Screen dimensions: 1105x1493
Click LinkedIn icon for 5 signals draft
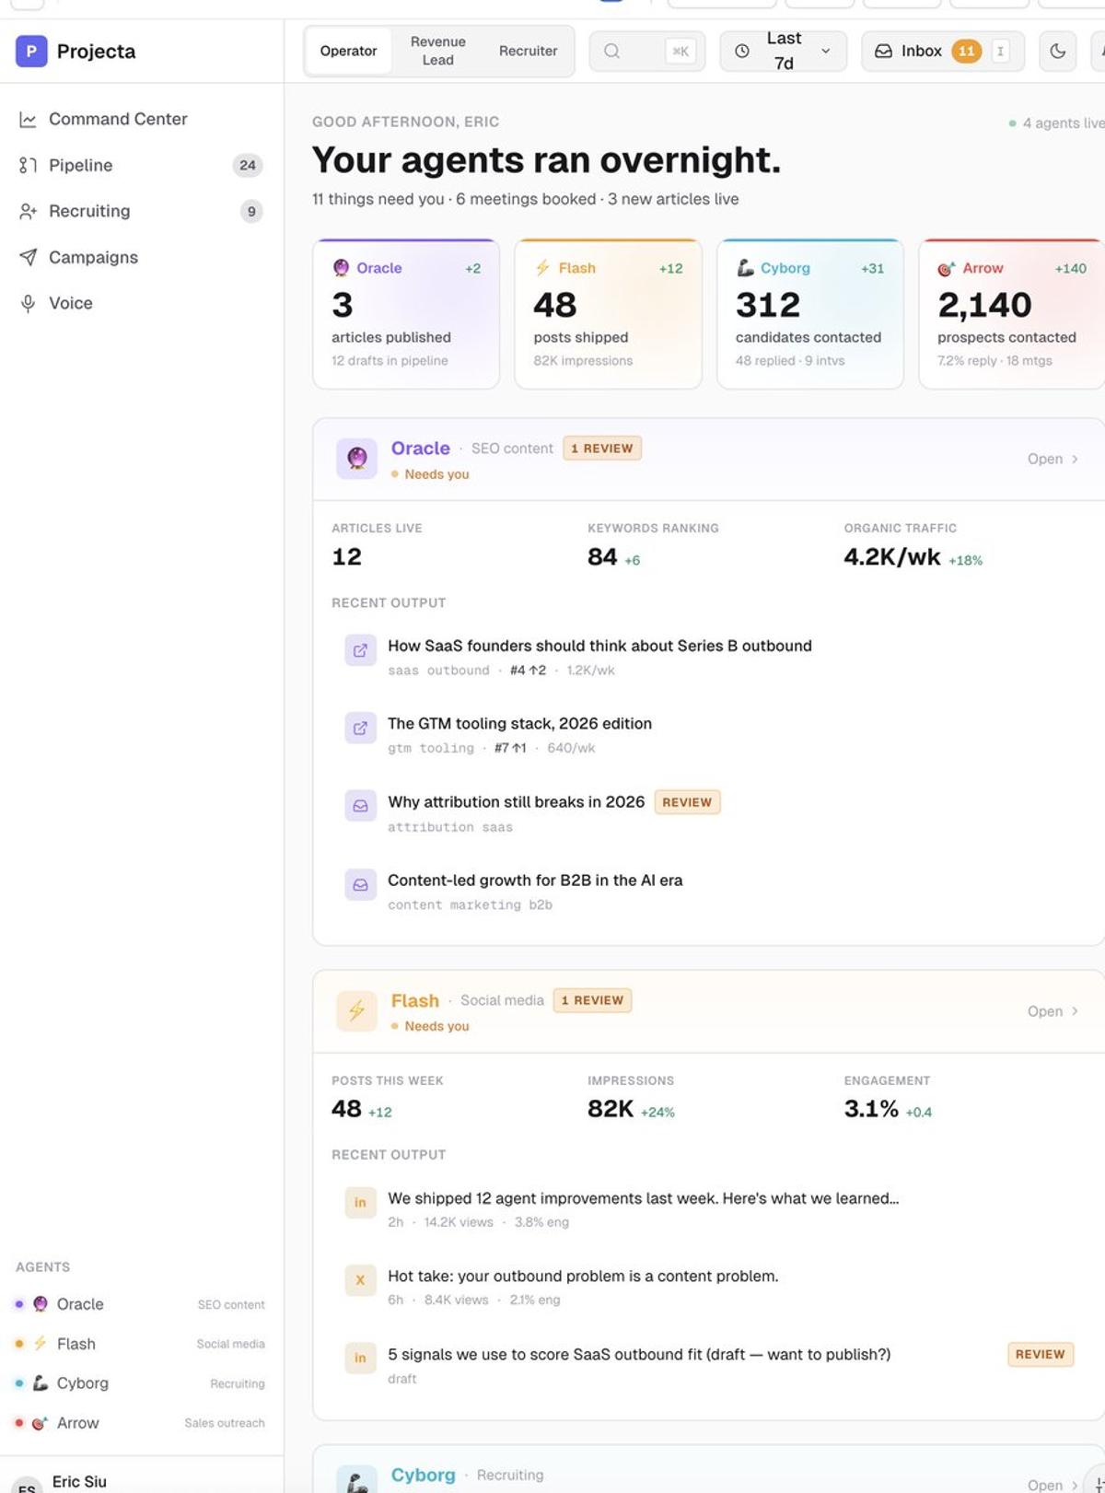click(360, 1359)
